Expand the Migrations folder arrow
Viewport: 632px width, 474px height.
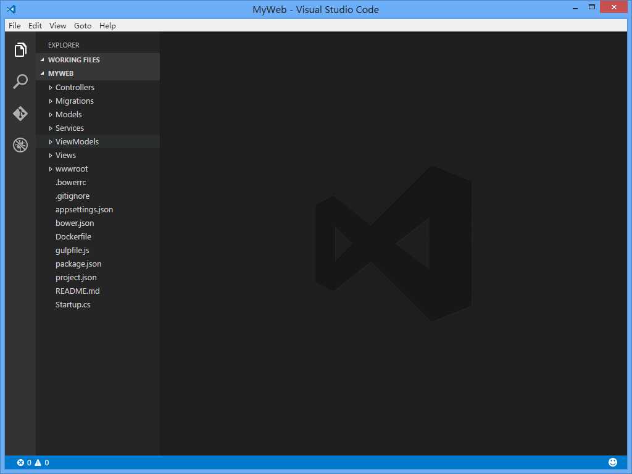pos(51,101)
